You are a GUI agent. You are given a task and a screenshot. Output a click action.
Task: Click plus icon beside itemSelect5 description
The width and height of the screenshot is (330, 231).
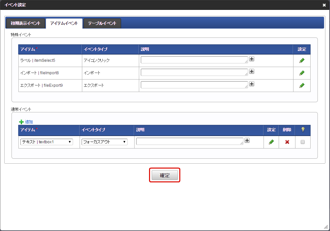[252, 59]
